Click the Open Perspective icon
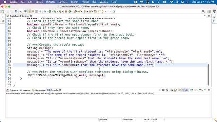 (x=210, y=12)
